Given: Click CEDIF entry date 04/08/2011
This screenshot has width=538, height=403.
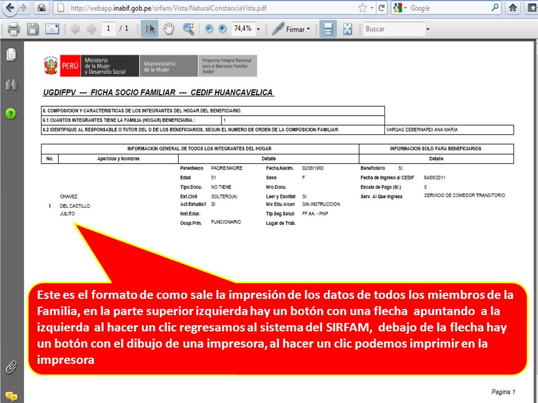Looking at the screenshot, I should pyautogui.click(x=435, y=177).
